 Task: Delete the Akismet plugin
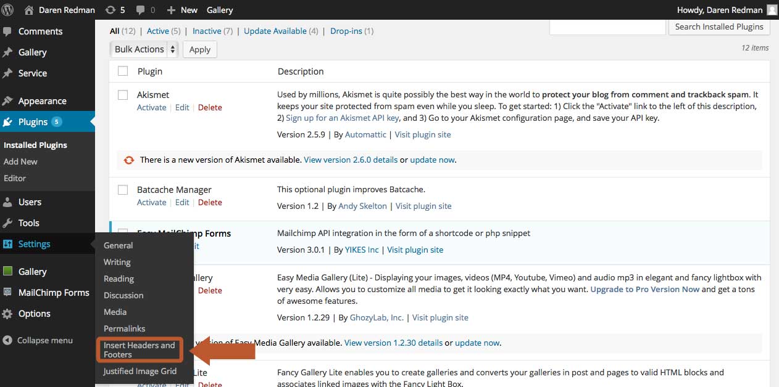pos(210,107)
